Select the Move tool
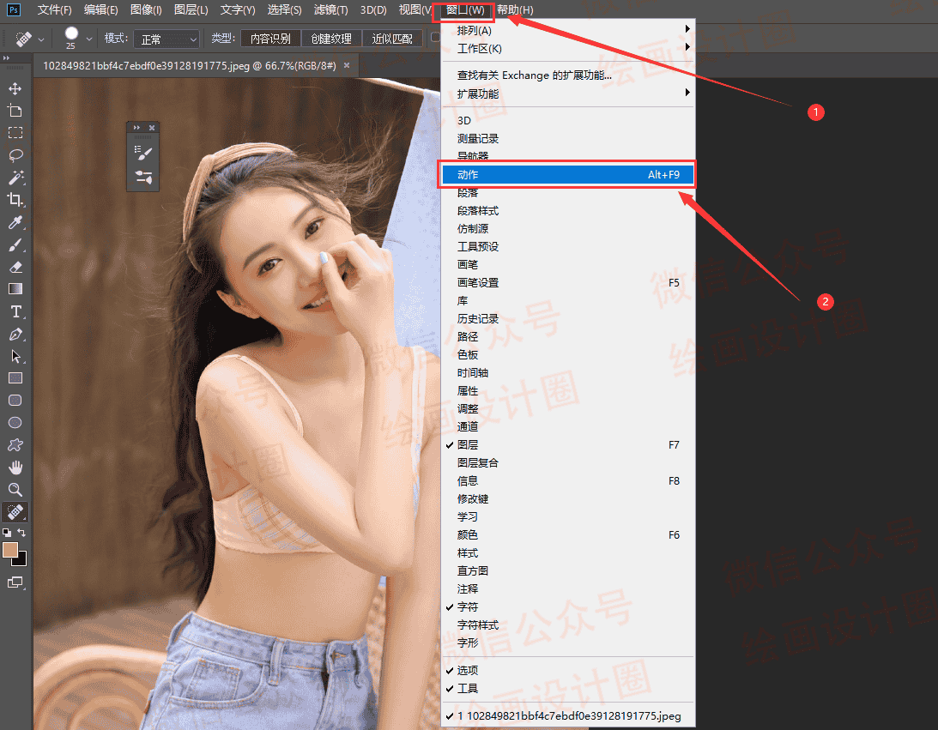This screenshot has width=938, height=730. (x=15, y=88)
